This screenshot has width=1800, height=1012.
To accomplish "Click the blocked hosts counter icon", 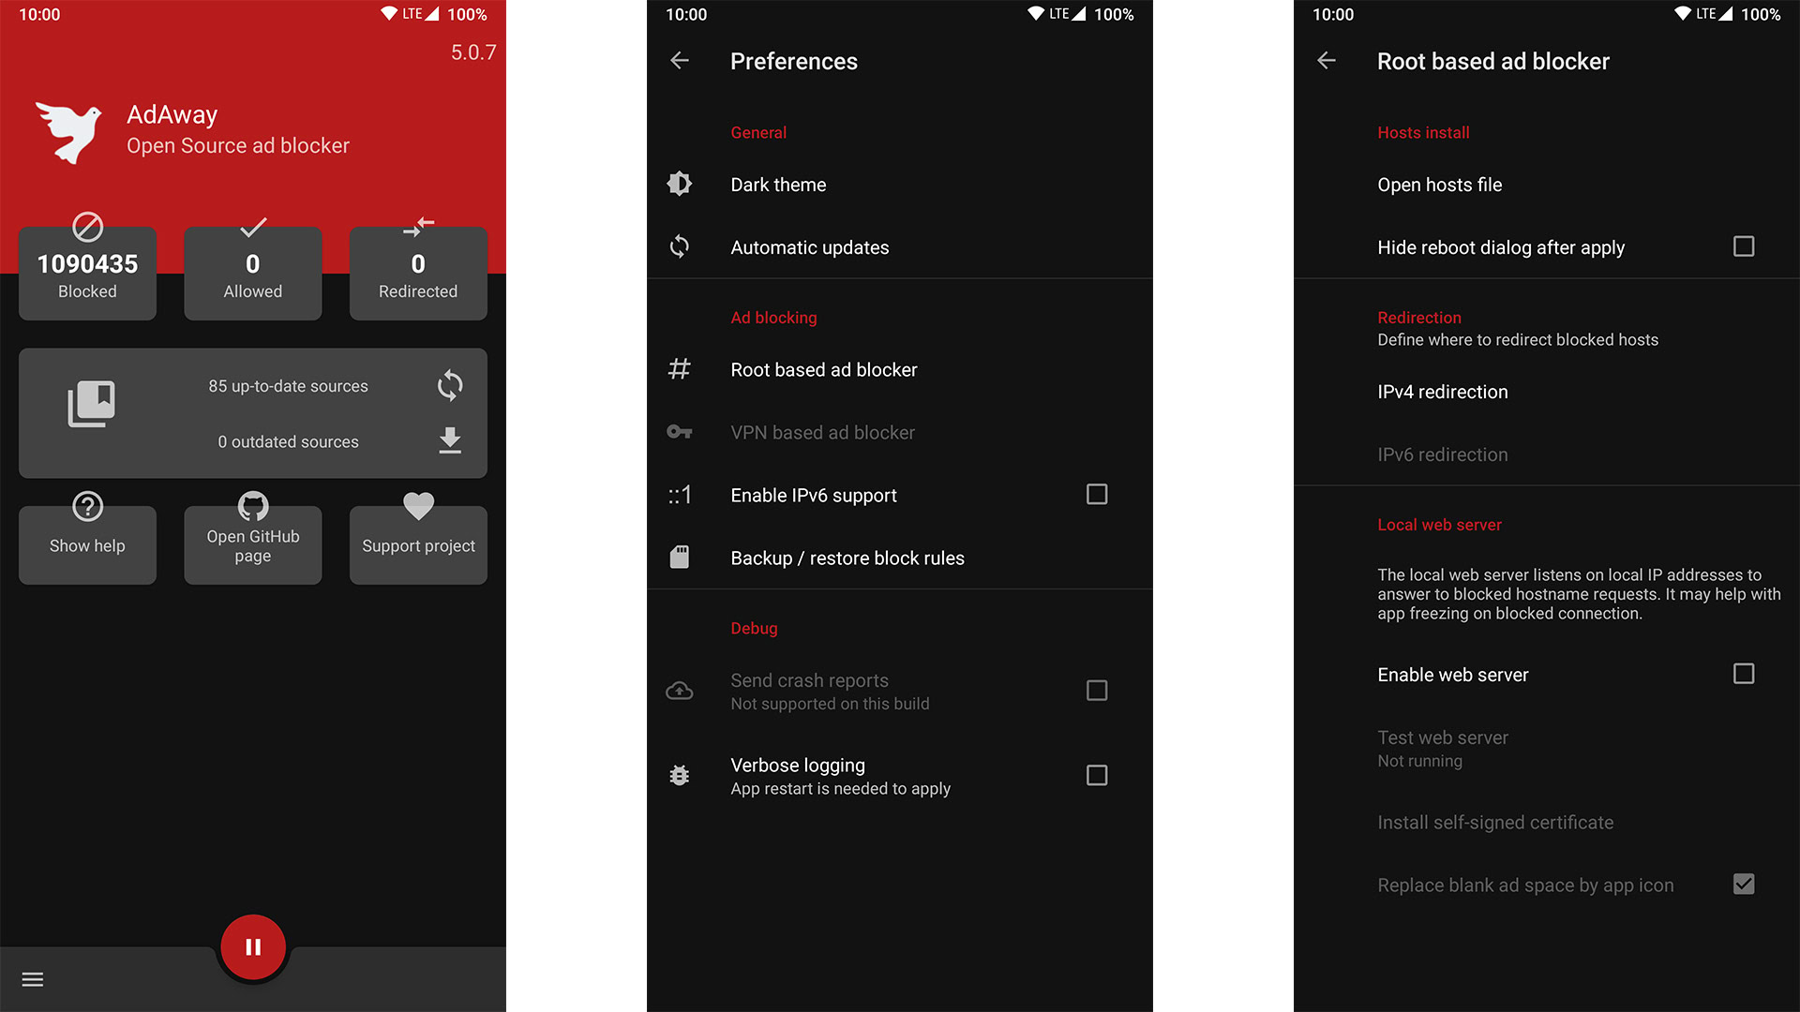I will tap(88, 224).
